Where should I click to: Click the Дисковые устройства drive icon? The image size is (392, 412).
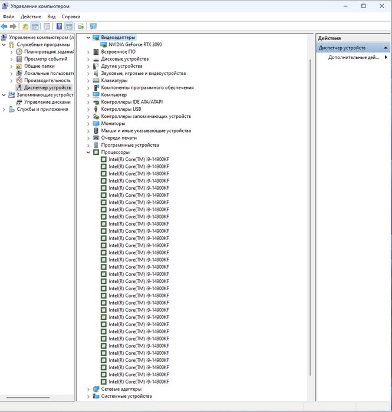96,59
